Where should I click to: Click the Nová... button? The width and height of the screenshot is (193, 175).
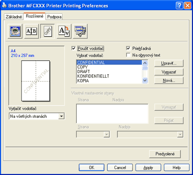169,80
